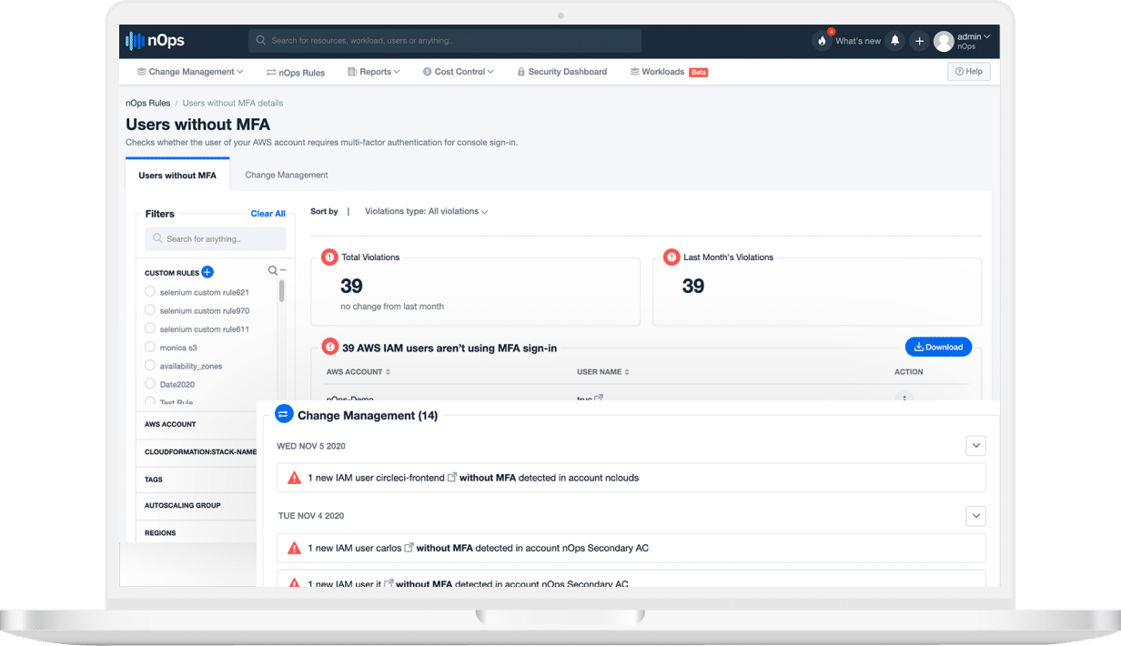Click the Security Dashboard lock icon
Image resolution: width=1121 pixels, height=646 pixels.
[x=521, y=72]
